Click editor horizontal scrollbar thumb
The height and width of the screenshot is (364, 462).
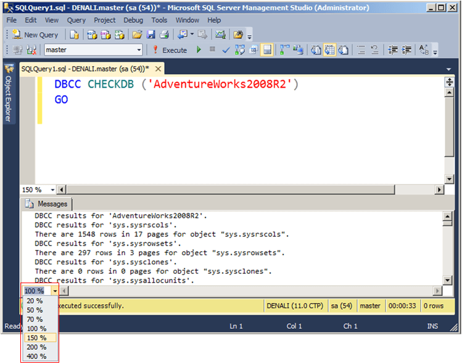[x=231, y=189]
